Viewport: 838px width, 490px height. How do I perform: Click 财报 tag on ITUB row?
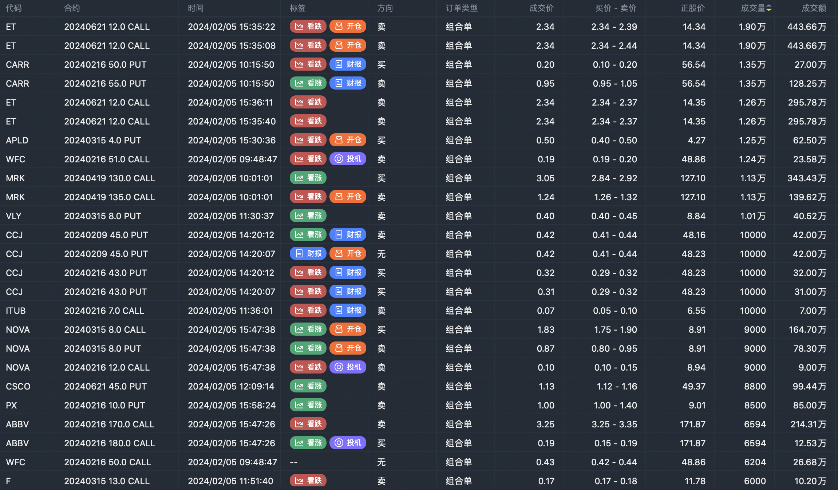pos(348,310)
